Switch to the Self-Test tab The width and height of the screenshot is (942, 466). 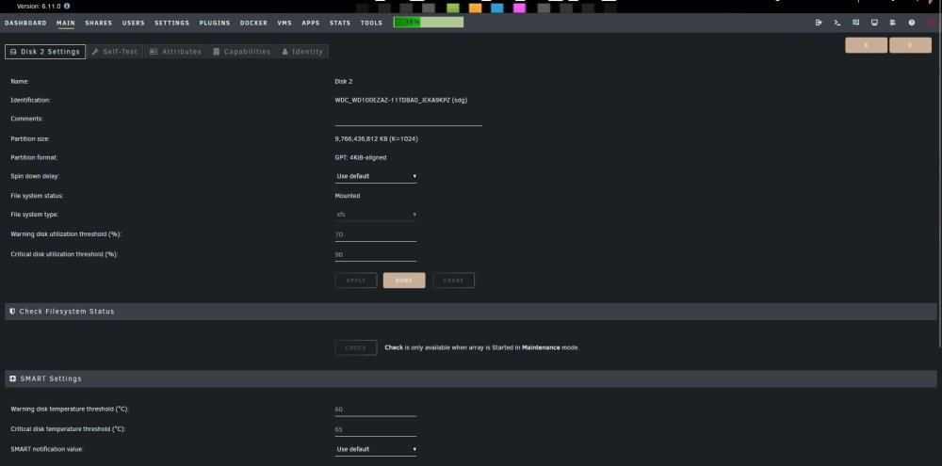click(115, 52)
